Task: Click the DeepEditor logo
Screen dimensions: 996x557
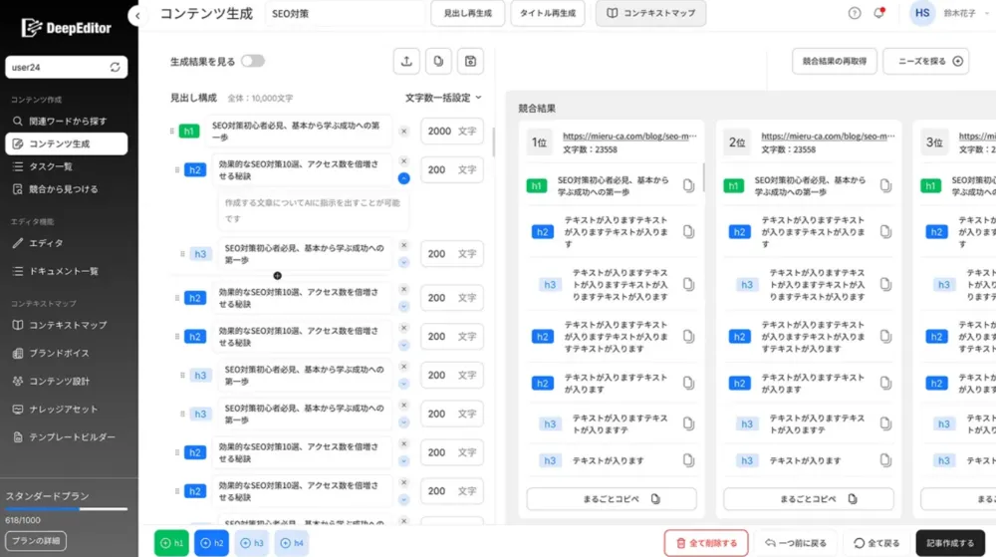Action: (66, 27)
